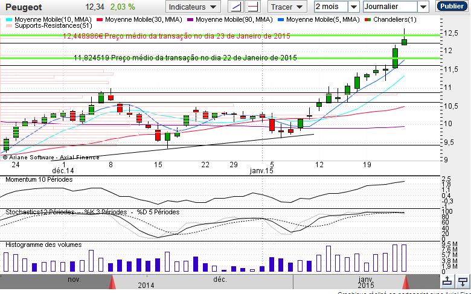Image resolution: width=471 pixels, height=294 pixels.
Task: Click the tall green candle crossing 11.8 line
Action: [396, 59]
